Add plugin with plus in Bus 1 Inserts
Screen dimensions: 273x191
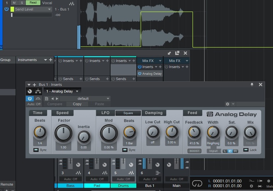coord(34,85)
